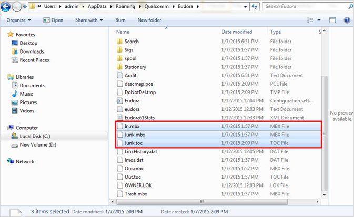Select the lmos.dat file
The width and height of the screenshot is (354, 217).
[134, 160]
